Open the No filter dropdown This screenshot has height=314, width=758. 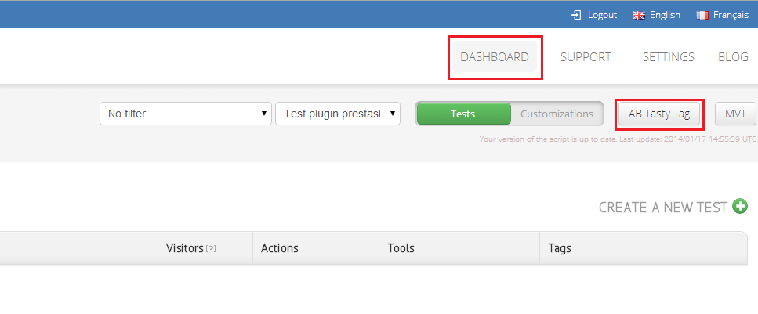(x=186, y=114)
